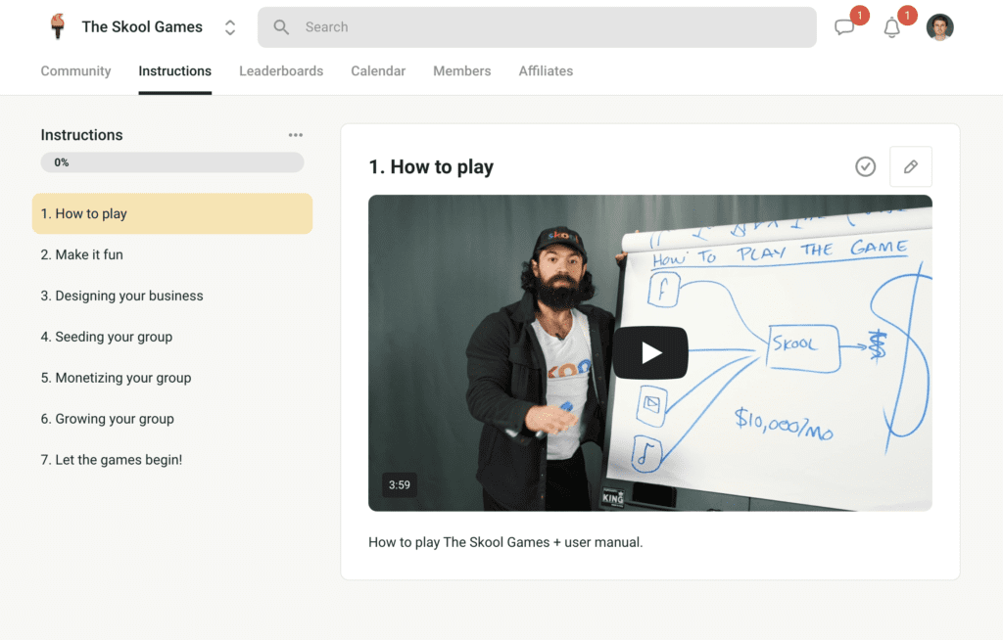Select lesson 5. Monetizing your group
1003x640 pixels.
pos(116,378)
